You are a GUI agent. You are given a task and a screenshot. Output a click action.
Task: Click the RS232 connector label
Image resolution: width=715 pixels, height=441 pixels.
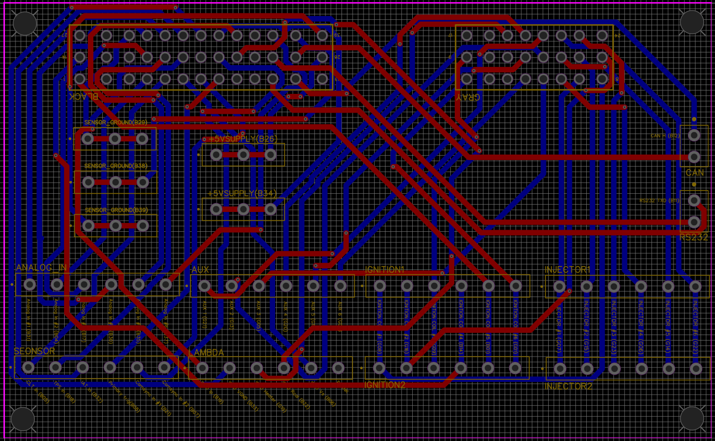pos(694,237)
